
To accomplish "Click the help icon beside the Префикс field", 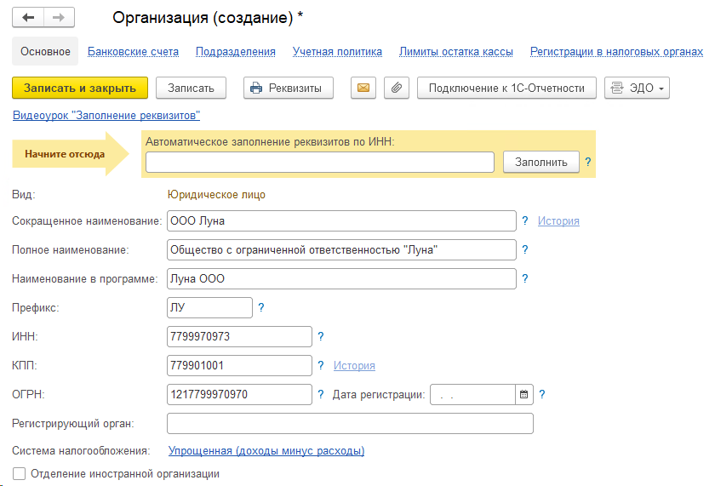I will coord(261,307).
